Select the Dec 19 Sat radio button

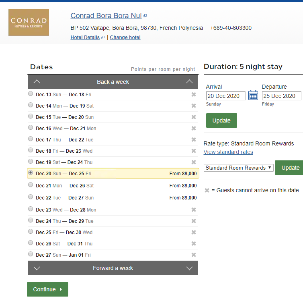[31, 161]
